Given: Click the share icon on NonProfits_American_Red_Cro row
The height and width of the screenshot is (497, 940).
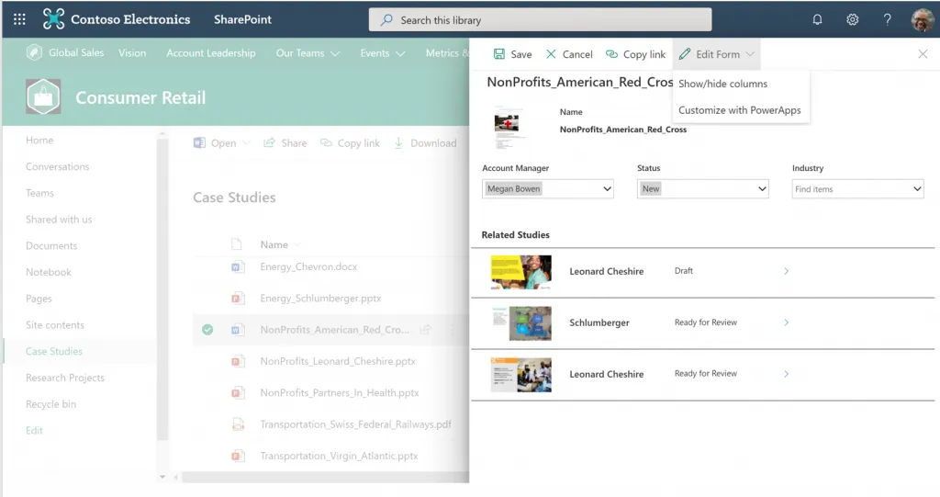Looking at the screenshot, I should (x=426, y=330).
